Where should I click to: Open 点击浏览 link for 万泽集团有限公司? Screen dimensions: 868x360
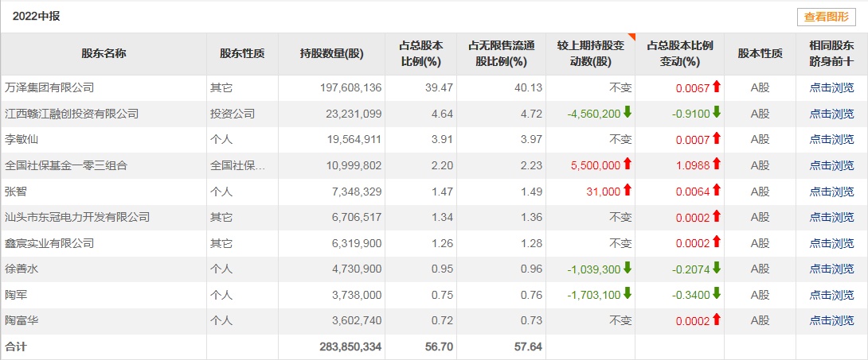click(x=831, y=87)
